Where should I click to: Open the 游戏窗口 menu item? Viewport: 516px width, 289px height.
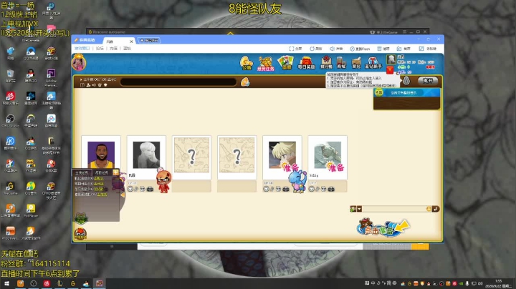82,48
